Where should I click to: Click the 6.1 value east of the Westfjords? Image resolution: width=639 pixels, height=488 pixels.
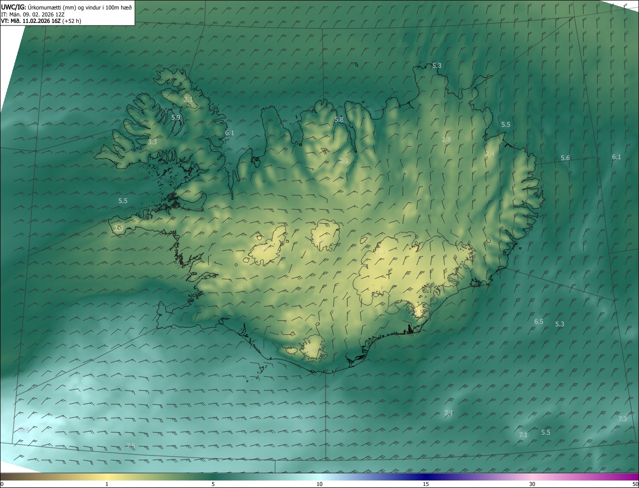(x=230, y=133)
